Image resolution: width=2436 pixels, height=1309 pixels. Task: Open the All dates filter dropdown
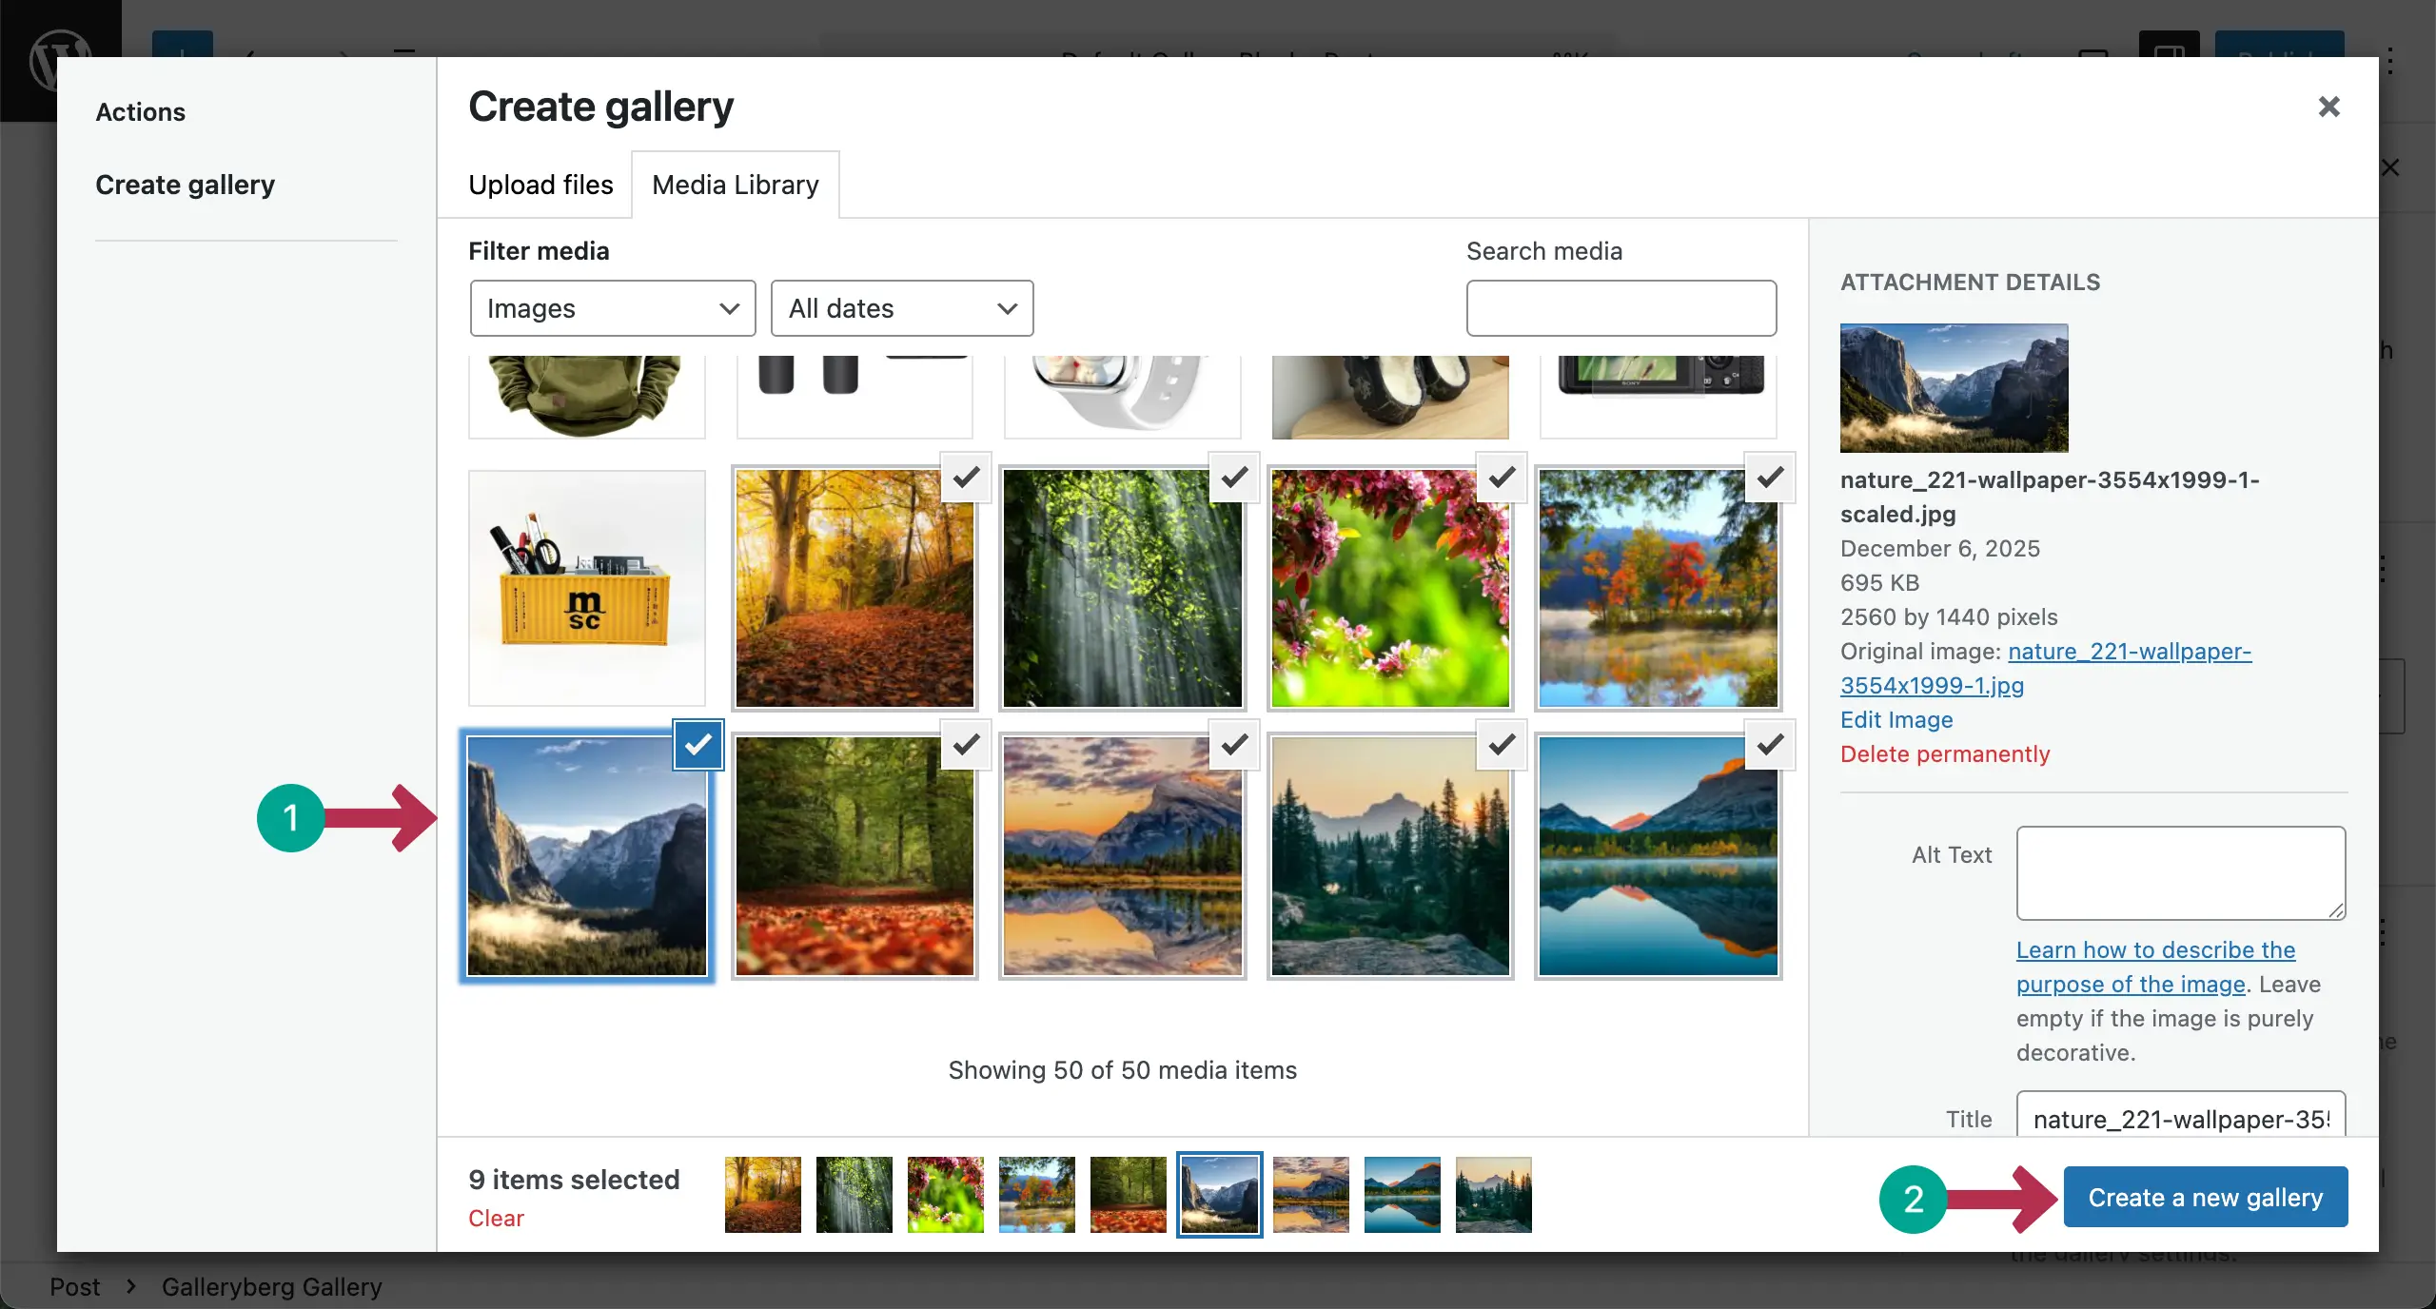(x=901, y=308)
